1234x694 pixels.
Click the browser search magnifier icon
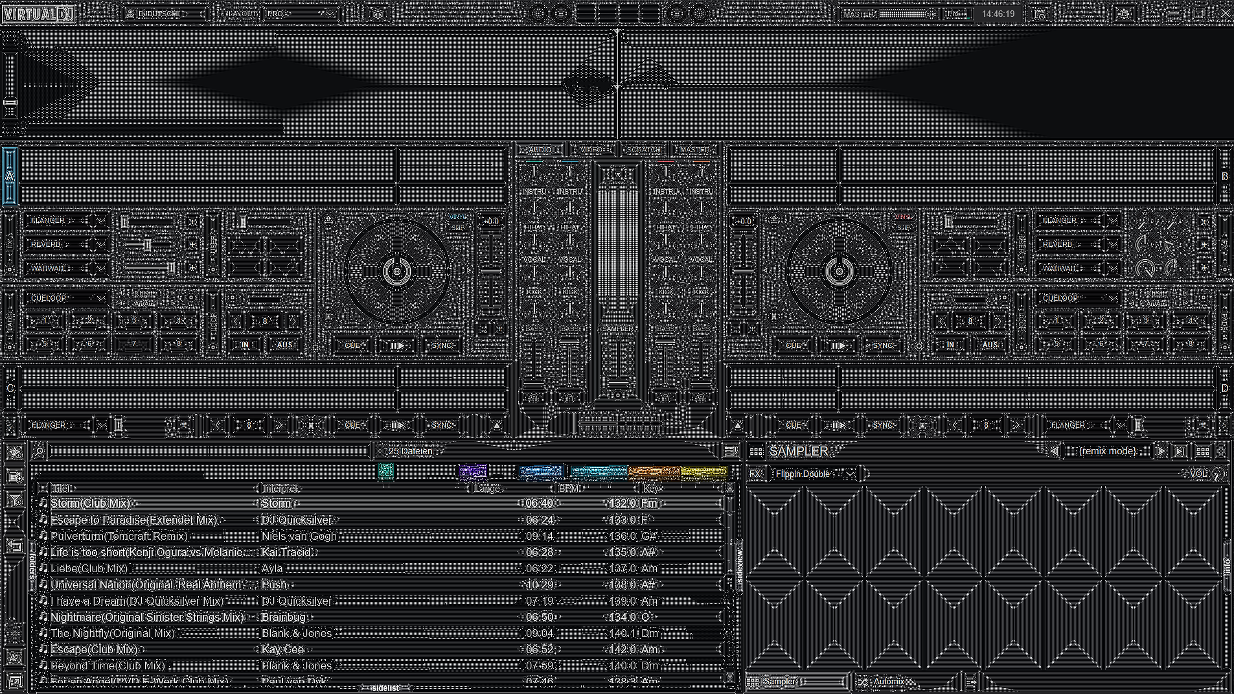[x=40, y=451]
